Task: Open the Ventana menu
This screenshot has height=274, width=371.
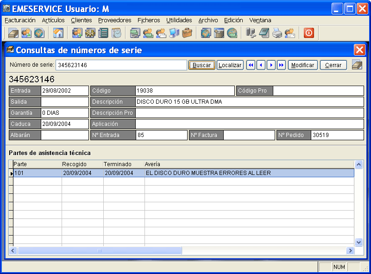Action: coord(260,20)
